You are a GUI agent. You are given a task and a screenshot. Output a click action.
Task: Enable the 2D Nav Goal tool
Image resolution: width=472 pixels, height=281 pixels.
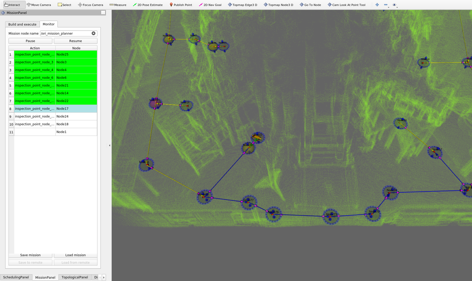[210, 5]
